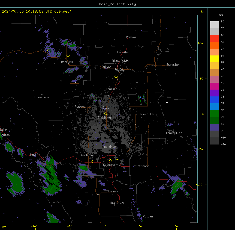Select the yellow diamond marker above Calgary label
The height and width of the screenshot is (230, 235).
[110, 161]
